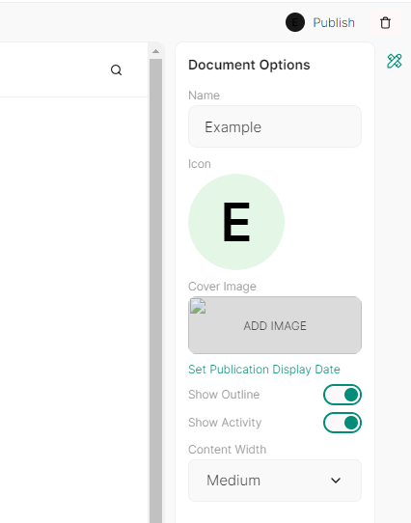Change the large E document icon
411x523 pixels.
coord(236,222)
